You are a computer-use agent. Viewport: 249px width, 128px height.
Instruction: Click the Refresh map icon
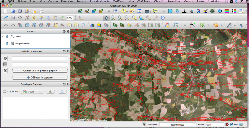162,18
